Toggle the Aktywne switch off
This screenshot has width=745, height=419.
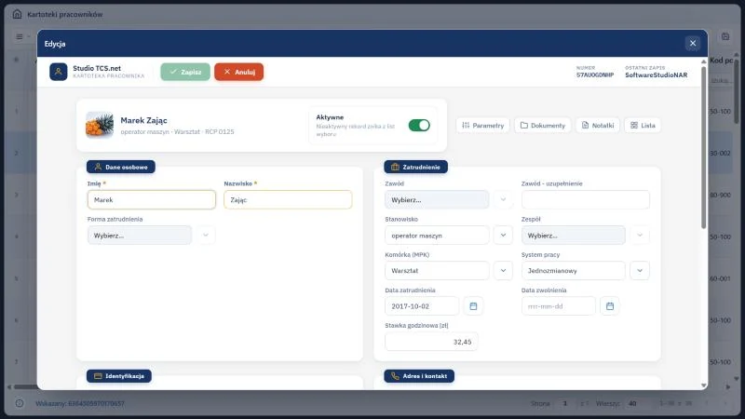tap(419, 126)
